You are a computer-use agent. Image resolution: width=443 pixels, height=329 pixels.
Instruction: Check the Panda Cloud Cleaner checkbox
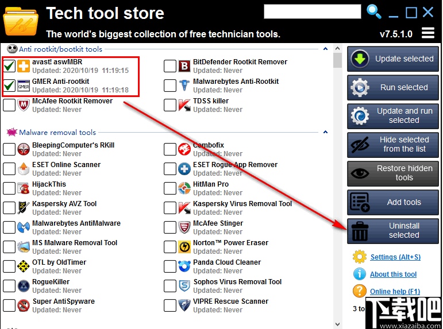170,266
